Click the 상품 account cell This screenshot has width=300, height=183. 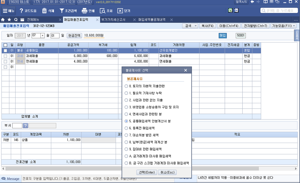tap(36, 140)
